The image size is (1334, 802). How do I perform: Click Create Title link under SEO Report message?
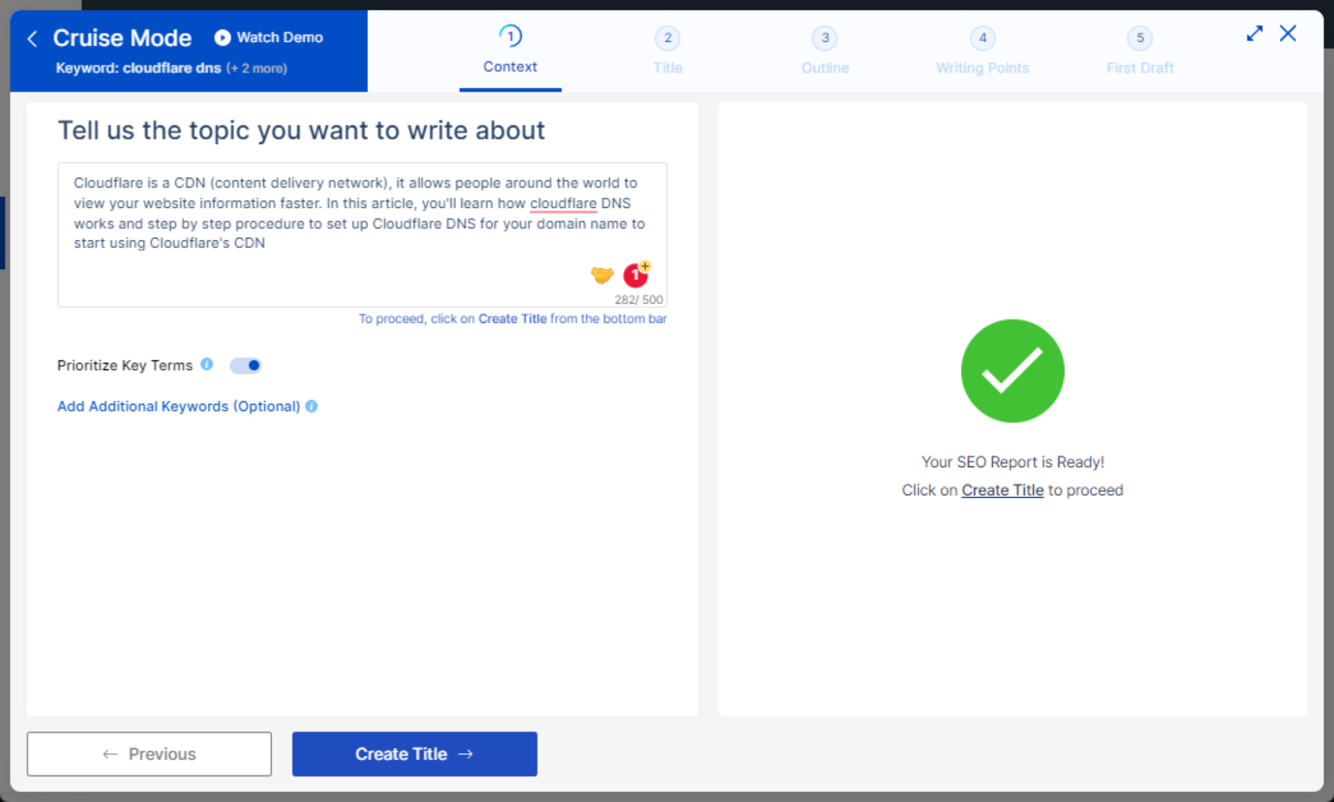click(1002, 490)
